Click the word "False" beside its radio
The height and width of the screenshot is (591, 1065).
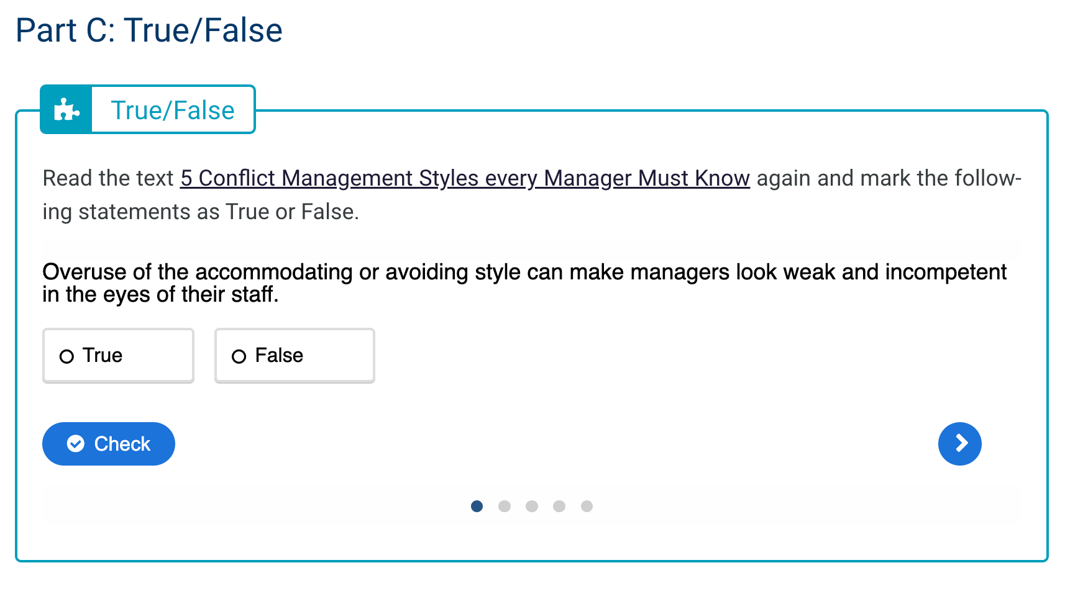pos(279,355)
